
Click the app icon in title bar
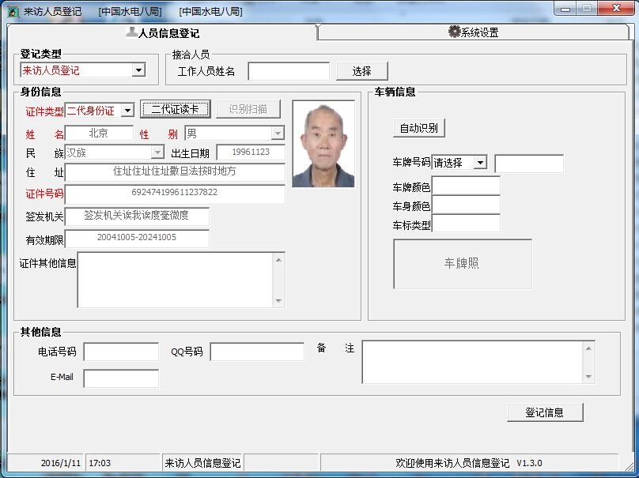(x=13, y=11)
